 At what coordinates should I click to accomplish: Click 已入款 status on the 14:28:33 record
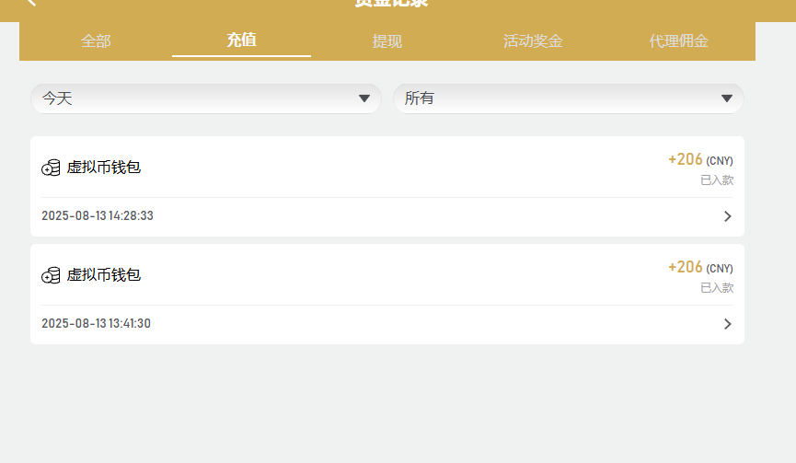717,180
